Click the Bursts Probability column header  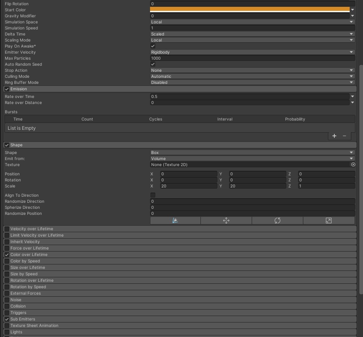pos(295,119)
